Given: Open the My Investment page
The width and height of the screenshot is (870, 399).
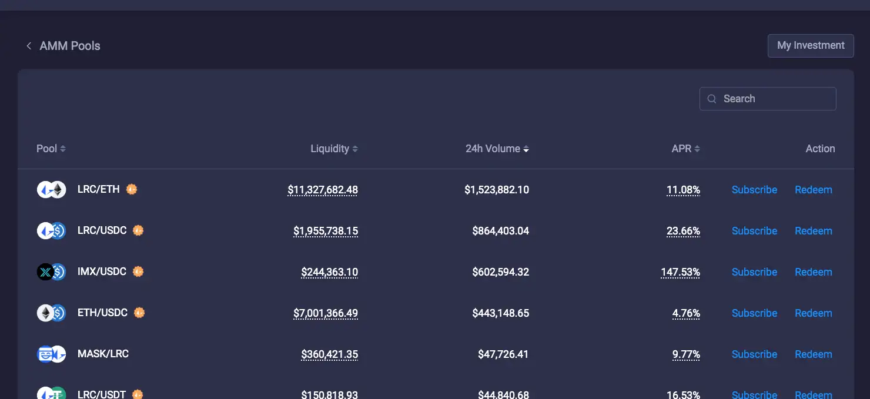Looking at the screenshot, I should pyautogui.click(x=811, y=45).
